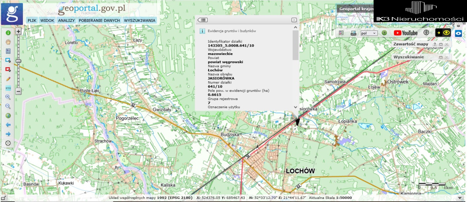
Task: Click the Ewidencja gruntów i budynków heading
Action: point(232,31)
